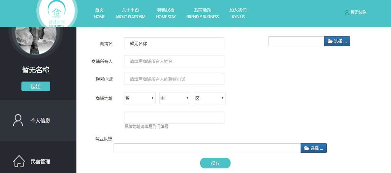
Task: Click the 商铺所有人 owner name field
Action: click(174, 61)
